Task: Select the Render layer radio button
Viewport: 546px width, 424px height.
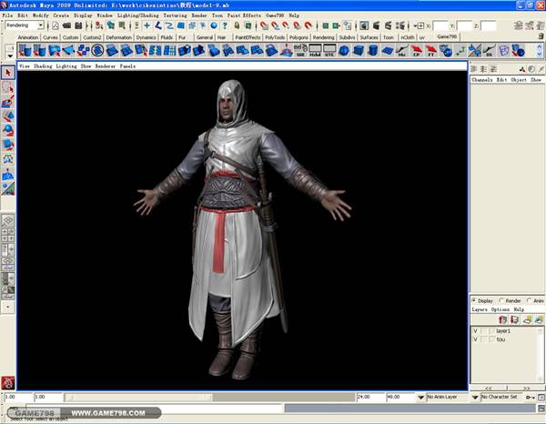Action: point(501,300)
